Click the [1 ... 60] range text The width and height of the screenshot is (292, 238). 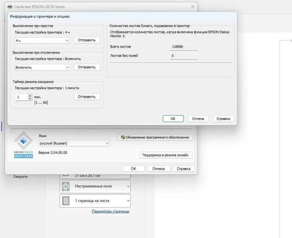[41, 103]
